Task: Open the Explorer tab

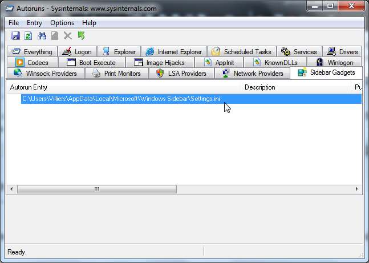Action: click(x=119, y=51)
